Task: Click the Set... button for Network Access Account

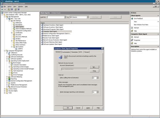Action: pyautogui.click(x=94, y=67)
